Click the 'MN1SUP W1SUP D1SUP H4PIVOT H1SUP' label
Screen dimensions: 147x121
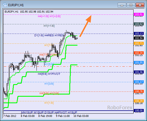tap(49, 112)
